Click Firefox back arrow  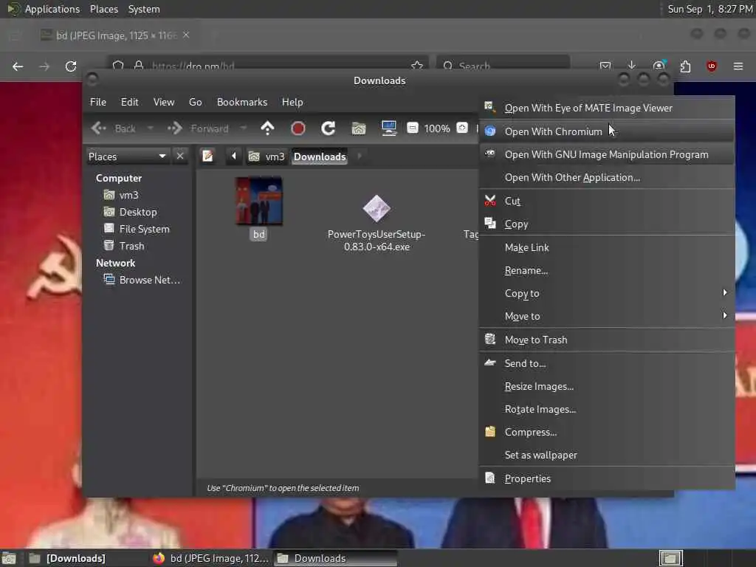coord(18,66)
